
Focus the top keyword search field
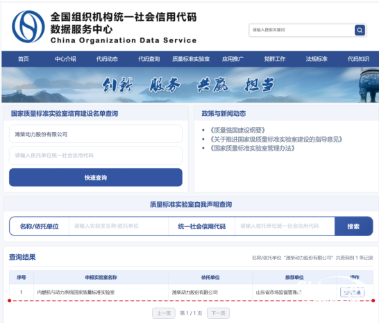point(302,30)
